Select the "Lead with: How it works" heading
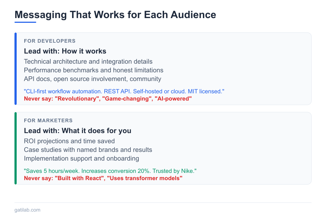This screenshot has width=326, height=217. [65, 51]
